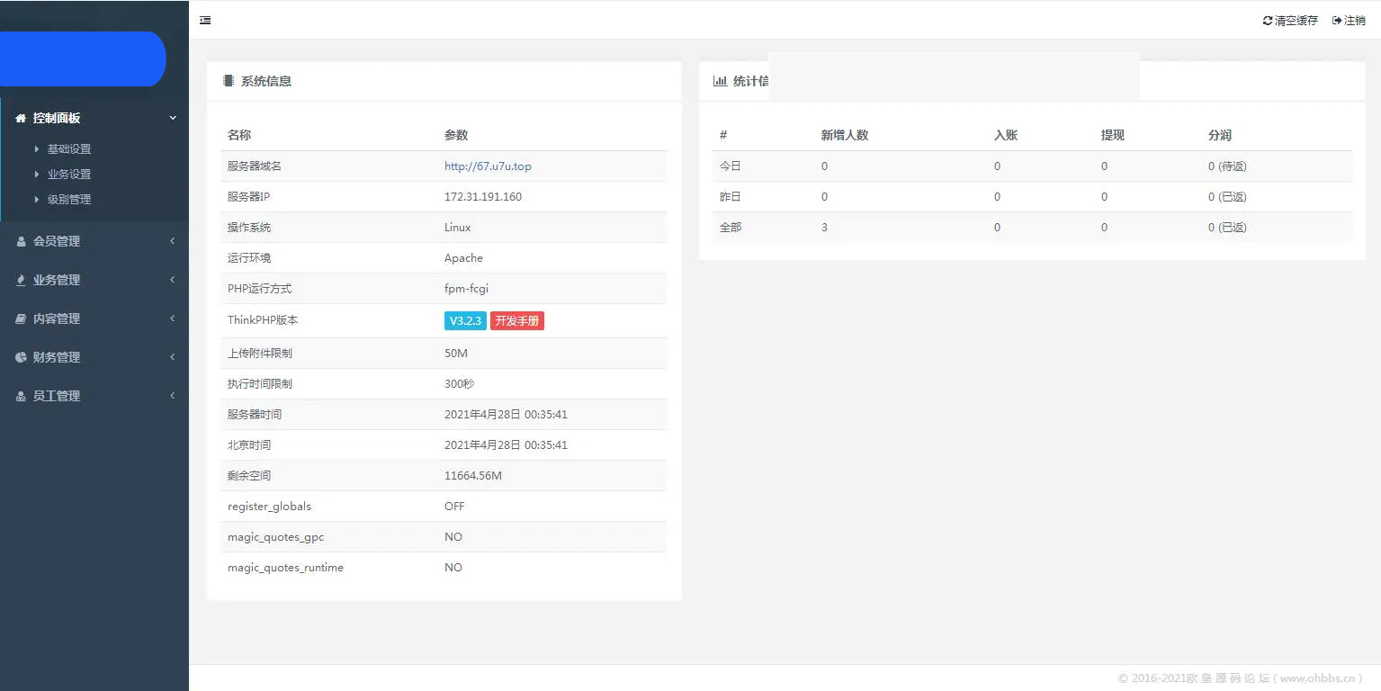Click the staff icon beside 员工管理
This screenshot has height=691, width=1381.
click(21, 397)
